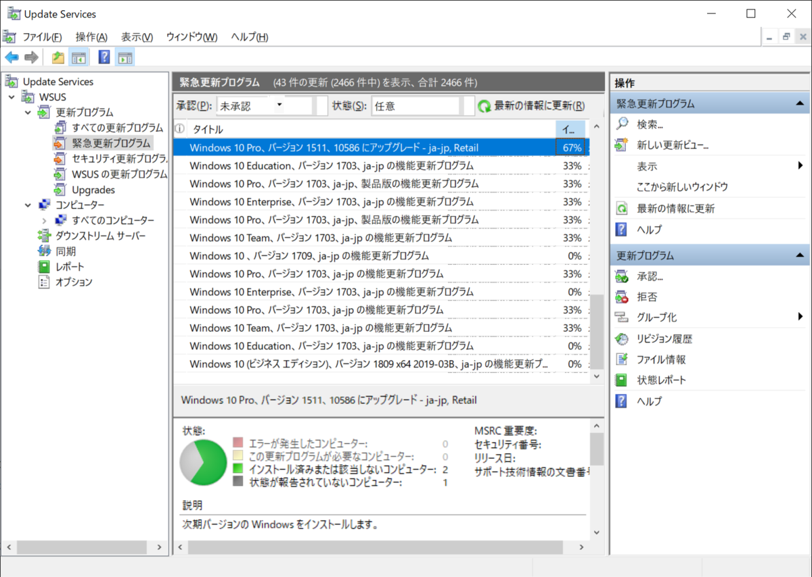Expand the すべてのコンピューター tree node
Screen dimensions: 812x577
44,220
